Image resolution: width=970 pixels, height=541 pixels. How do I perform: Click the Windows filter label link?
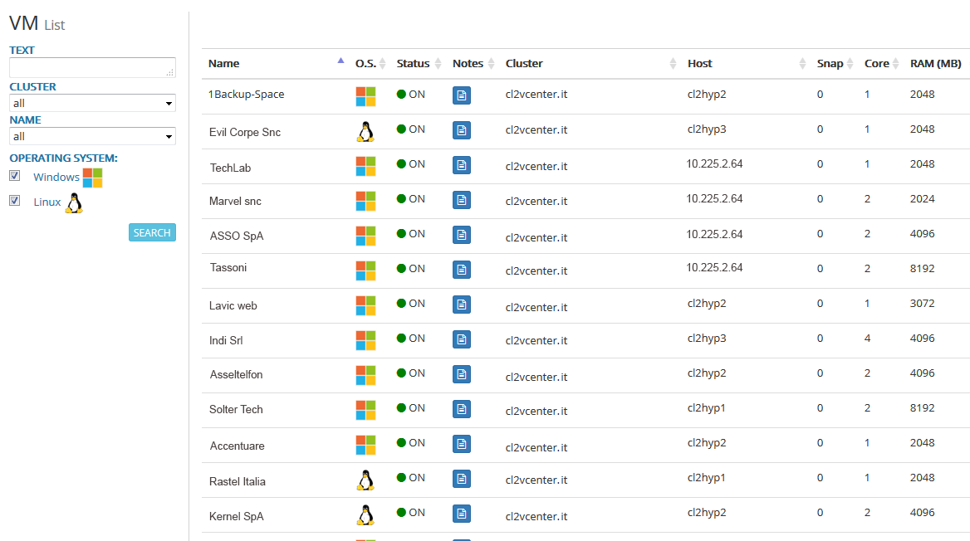tap(56, 177)
